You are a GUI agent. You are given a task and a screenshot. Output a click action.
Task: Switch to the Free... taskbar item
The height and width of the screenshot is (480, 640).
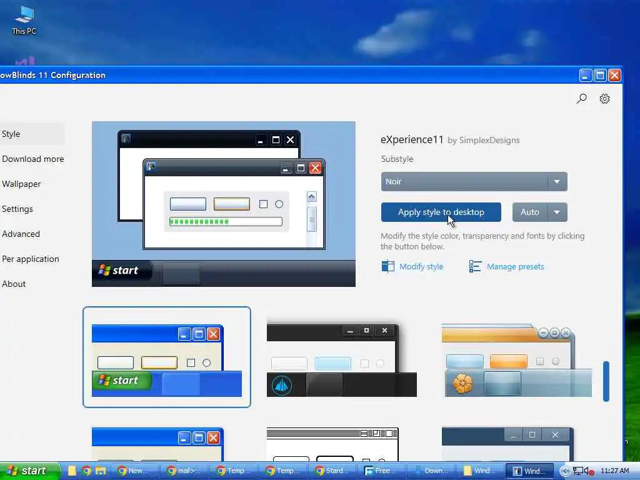(x=381, y=471)
